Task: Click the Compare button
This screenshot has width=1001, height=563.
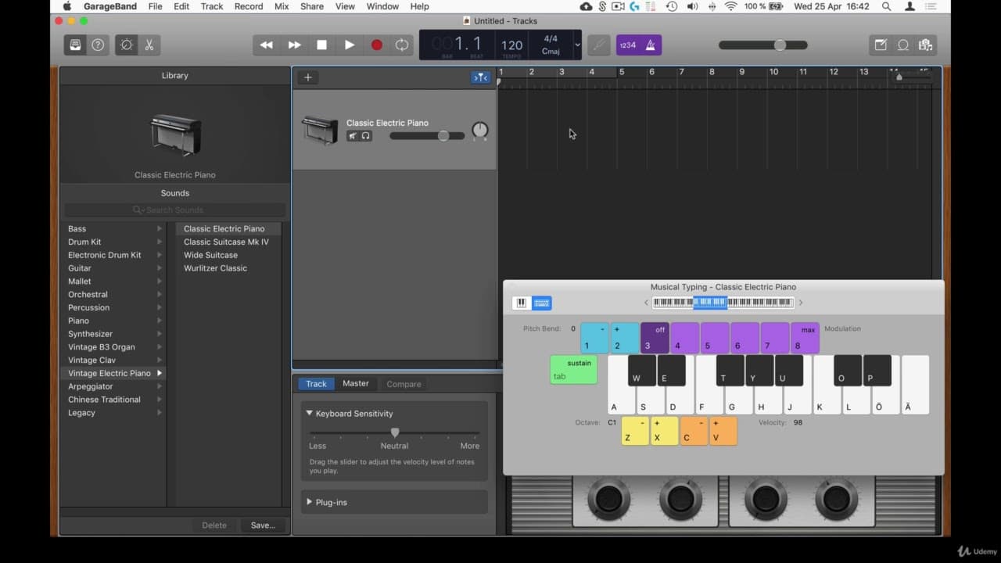Action: 404,384
